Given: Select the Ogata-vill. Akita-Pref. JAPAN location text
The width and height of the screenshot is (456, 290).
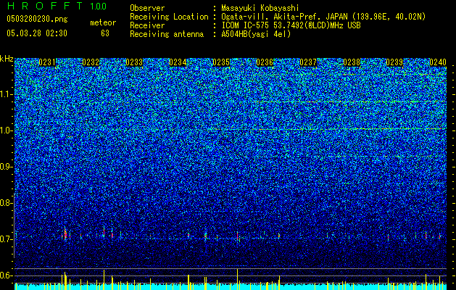Looking at the screenshot, I should coord(323,17).
